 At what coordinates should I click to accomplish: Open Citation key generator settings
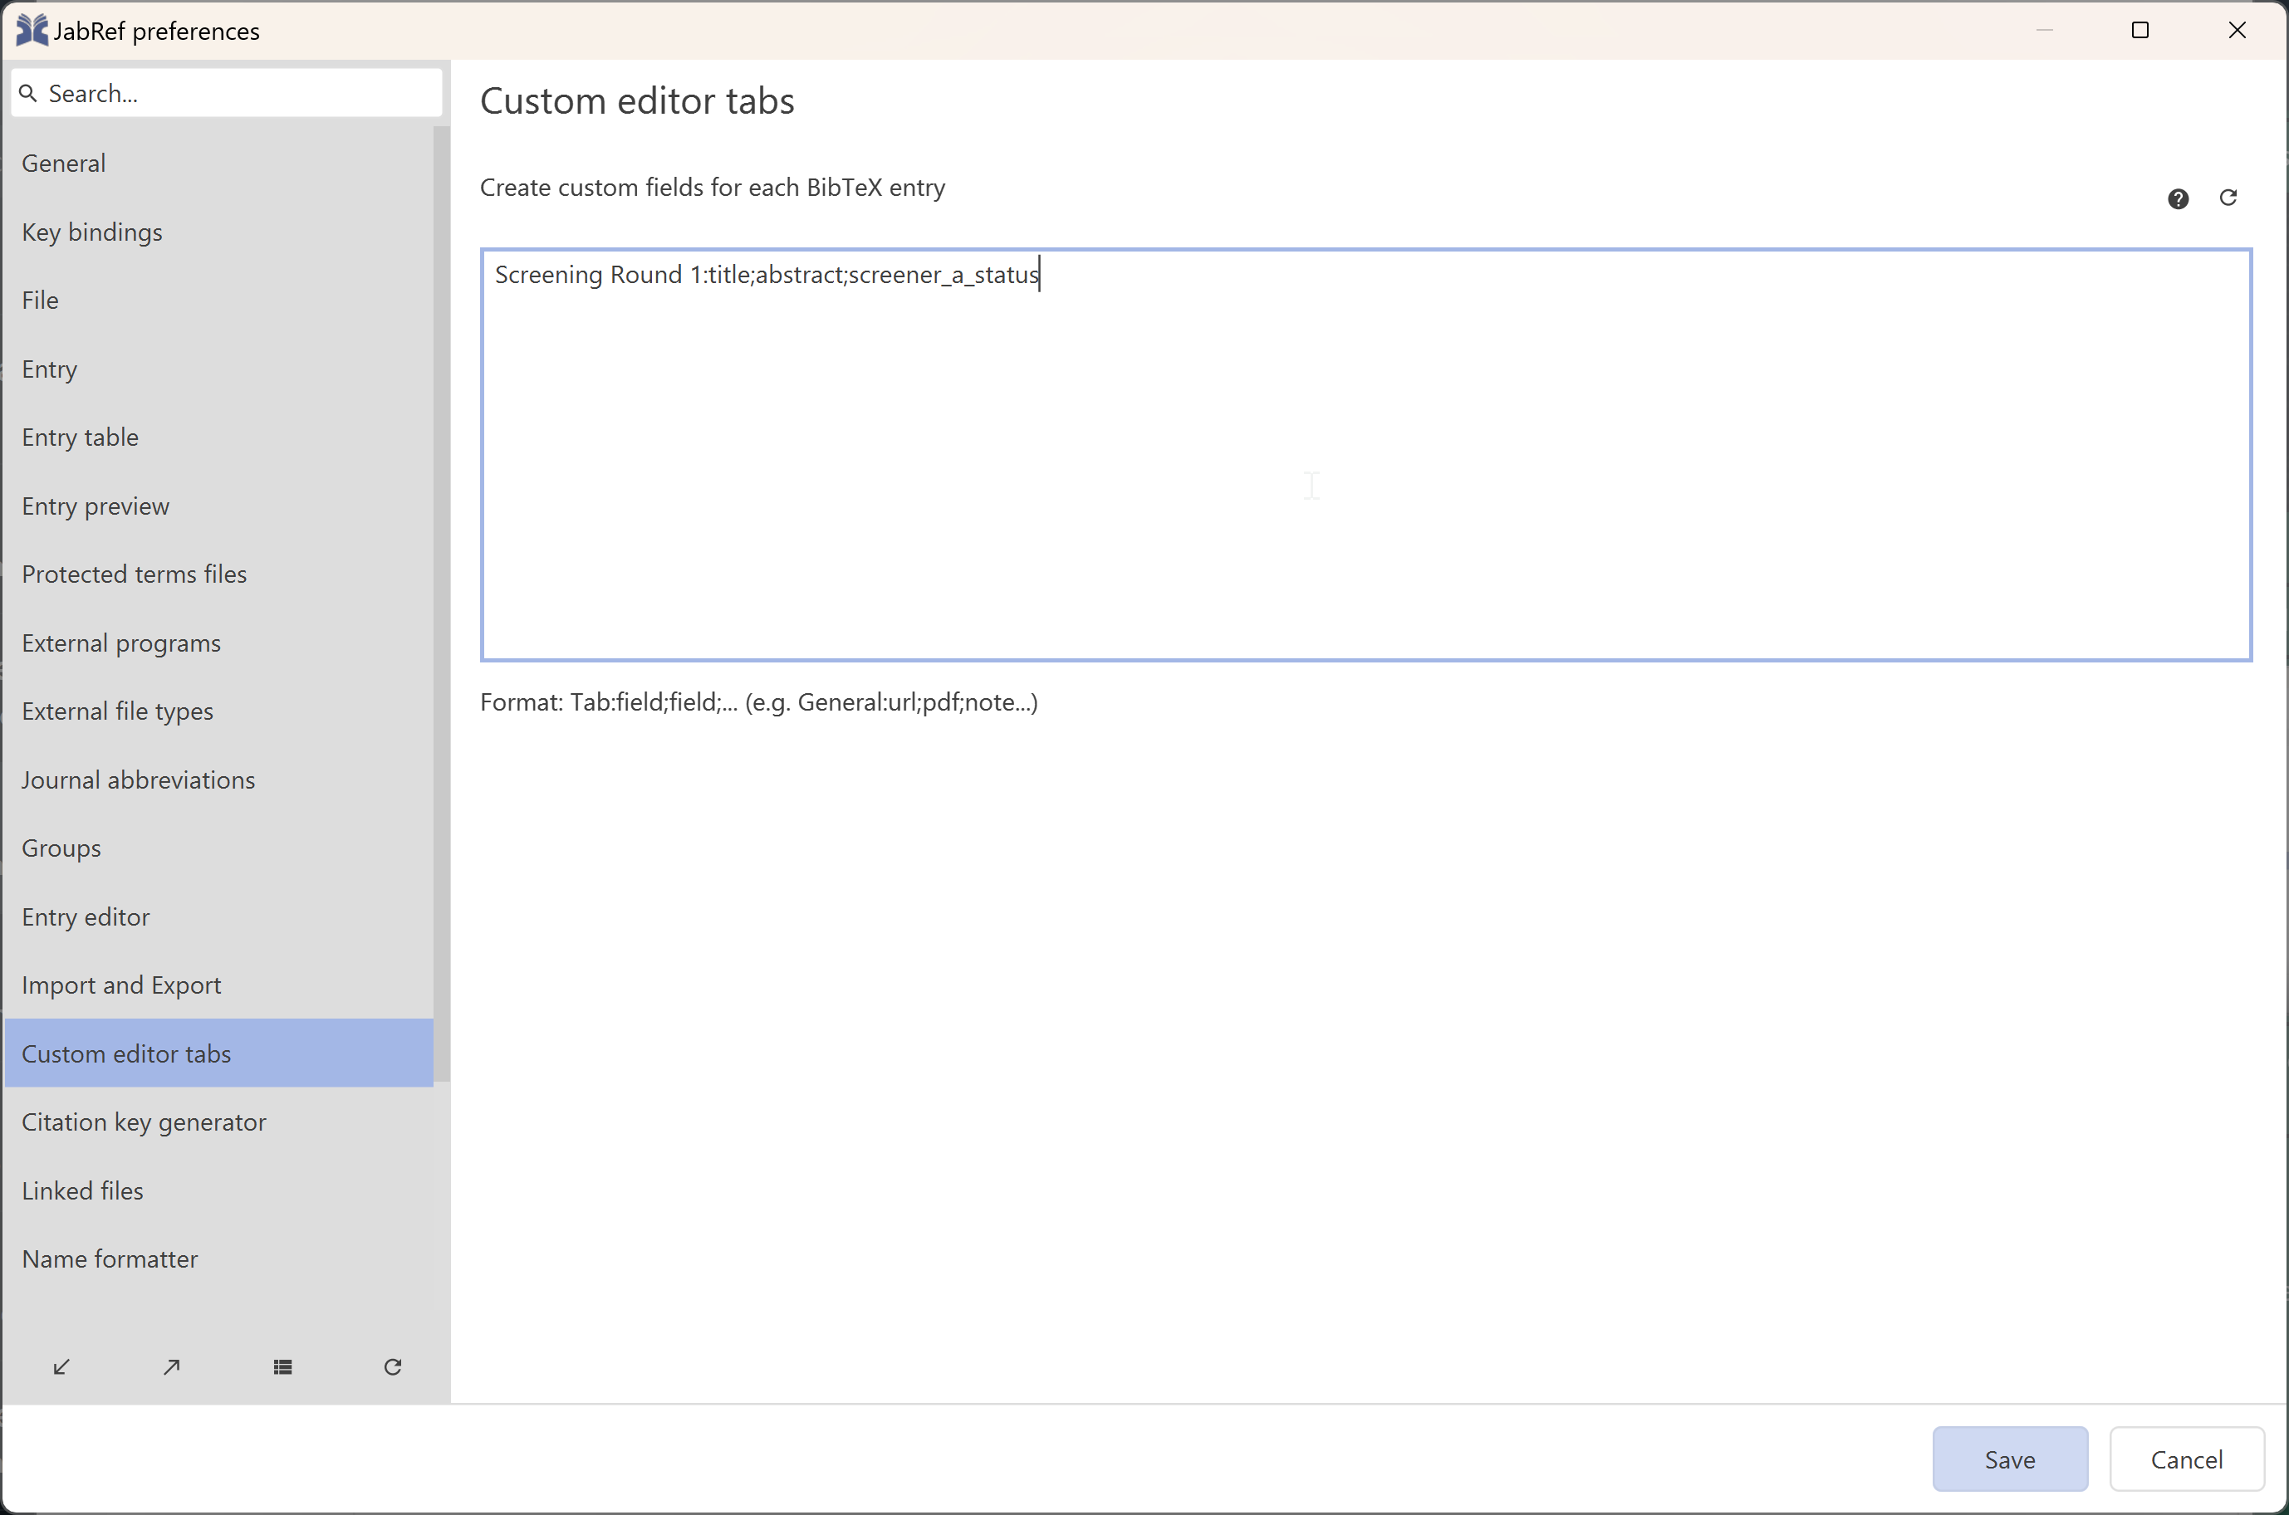click(218, 1122)
